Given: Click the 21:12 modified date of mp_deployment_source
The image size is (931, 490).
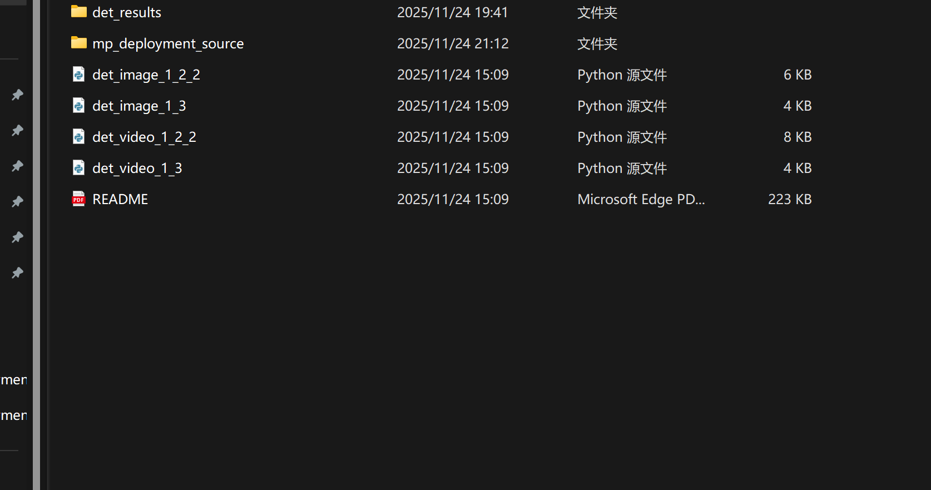Looking at the screenshot, I should point(453,43).
